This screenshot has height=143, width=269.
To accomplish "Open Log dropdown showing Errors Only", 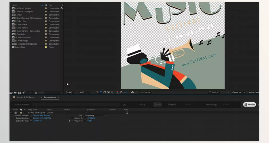I will 95,115.
